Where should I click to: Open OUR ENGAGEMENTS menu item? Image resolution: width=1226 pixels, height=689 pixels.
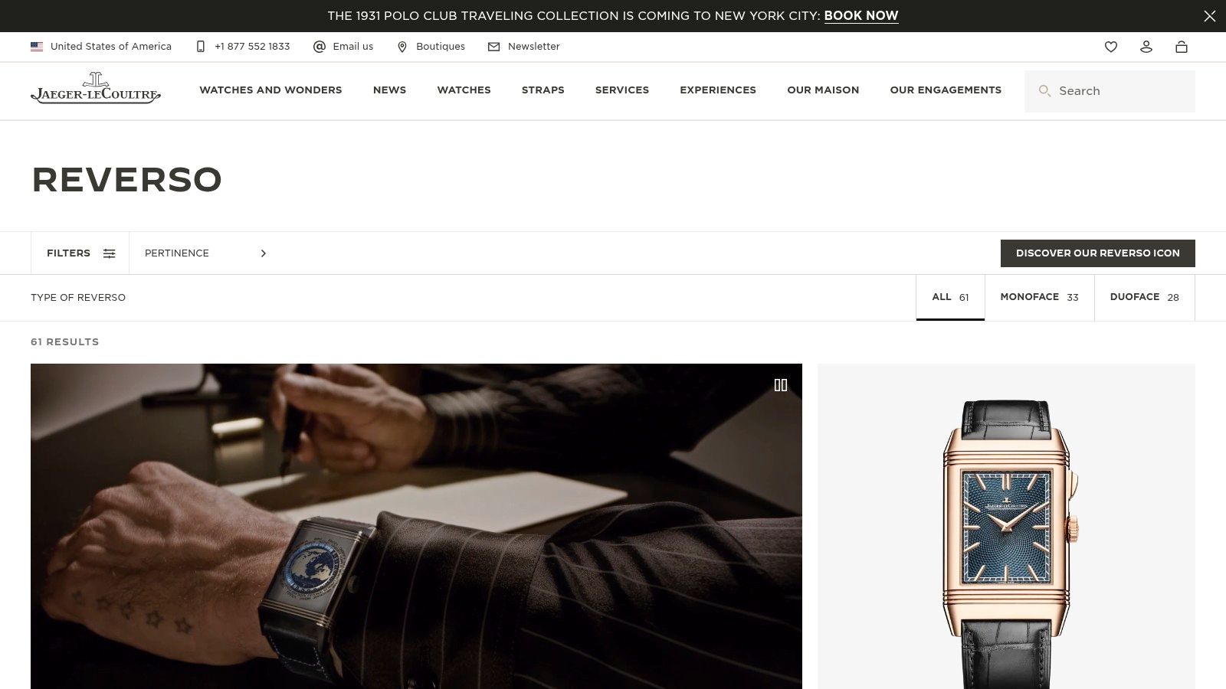coord(946,90)
